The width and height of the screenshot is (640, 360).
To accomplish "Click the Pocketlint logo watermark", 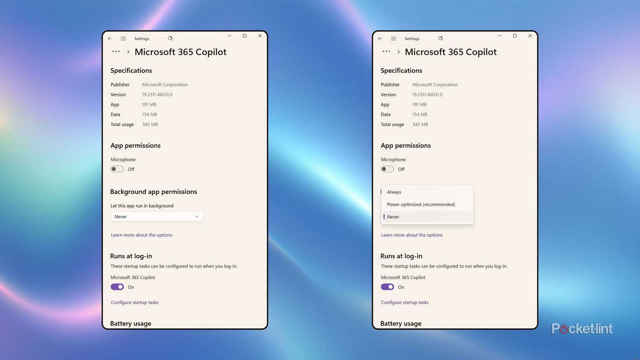I will click(x=582, y=329).
